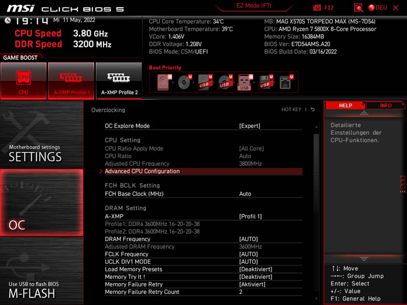
Task: Click the 'Adjusted DRAM Frequency' row
Action: pos(203,247)
